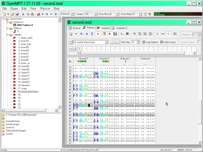
Task: Open the Window menu
Action: (45, 9)
